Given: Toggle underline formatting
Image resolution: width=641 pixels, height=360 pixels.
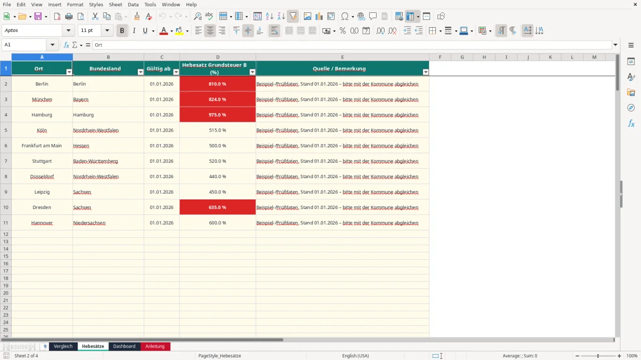Looking at the screenshot, I should click(x=145, y=31).
